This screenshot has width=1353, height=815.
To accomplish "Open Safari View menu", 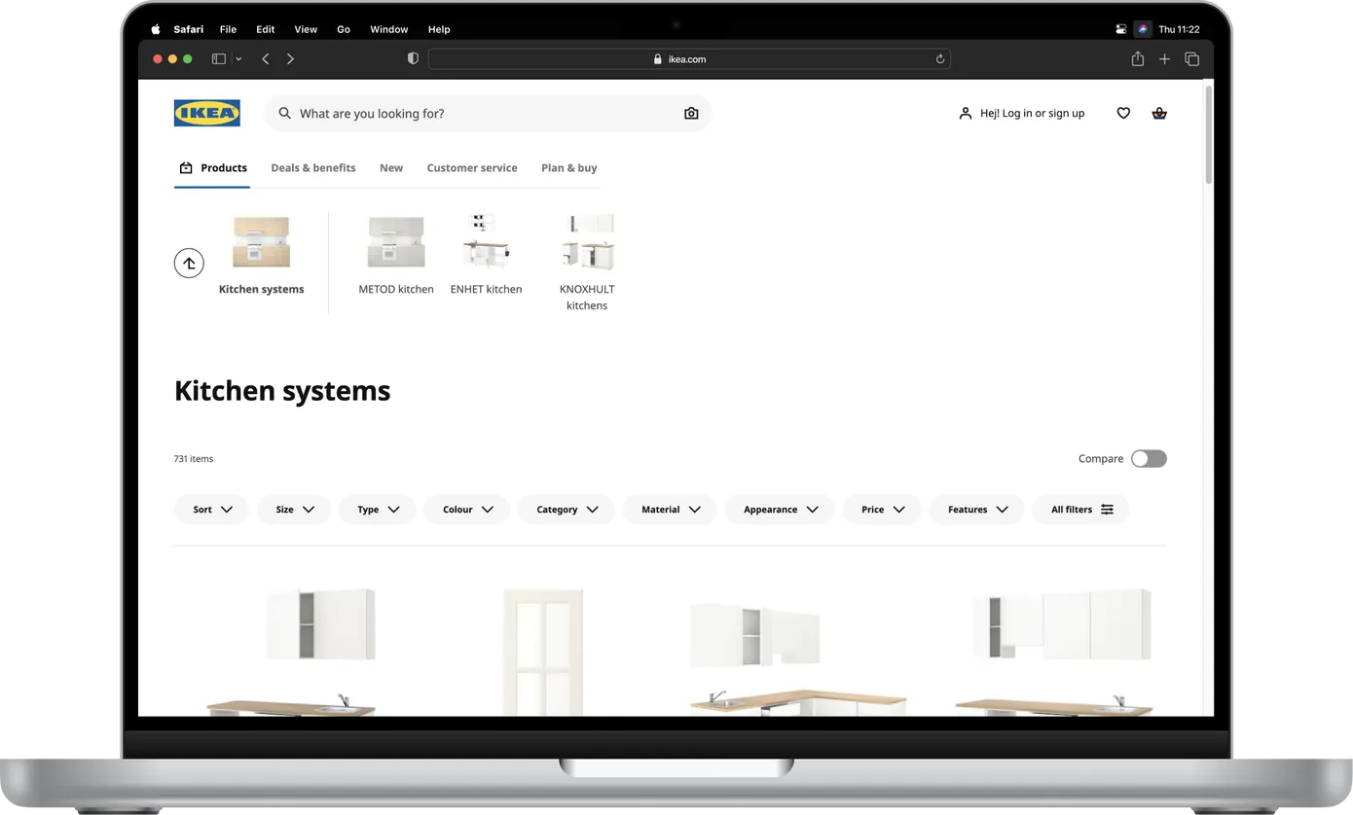I will coord(306,29).
